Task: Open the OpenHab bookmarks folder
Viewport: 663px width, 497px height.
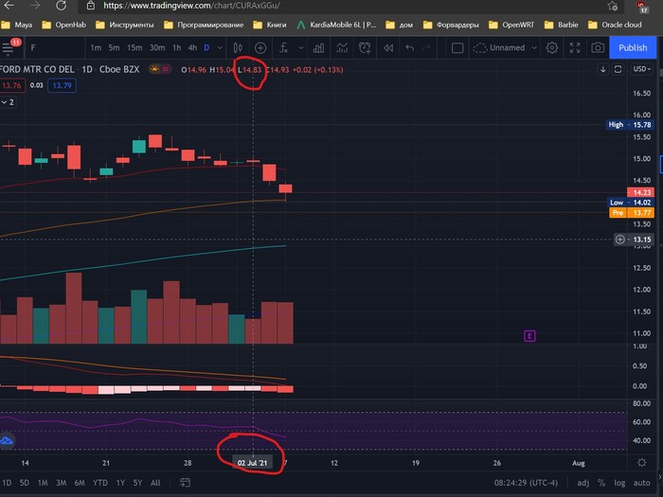Action: tap(64, 25)
